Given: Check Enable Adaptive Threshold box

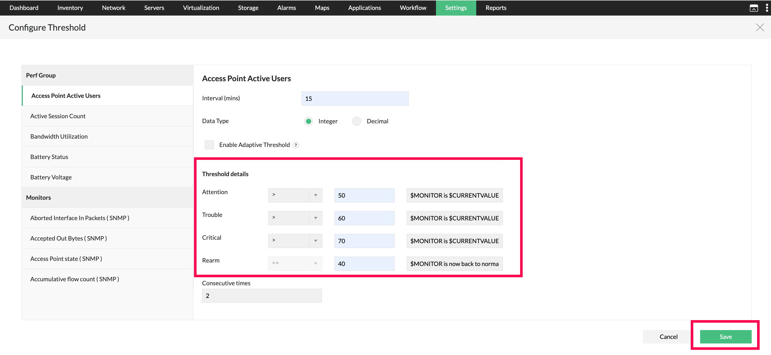Looking at the screenshot, I should 209,145.
